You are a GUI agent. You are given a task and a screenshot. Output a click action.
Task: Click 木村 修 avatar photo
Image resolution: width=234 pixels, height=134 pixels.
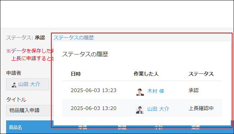[x=140, y=91]
